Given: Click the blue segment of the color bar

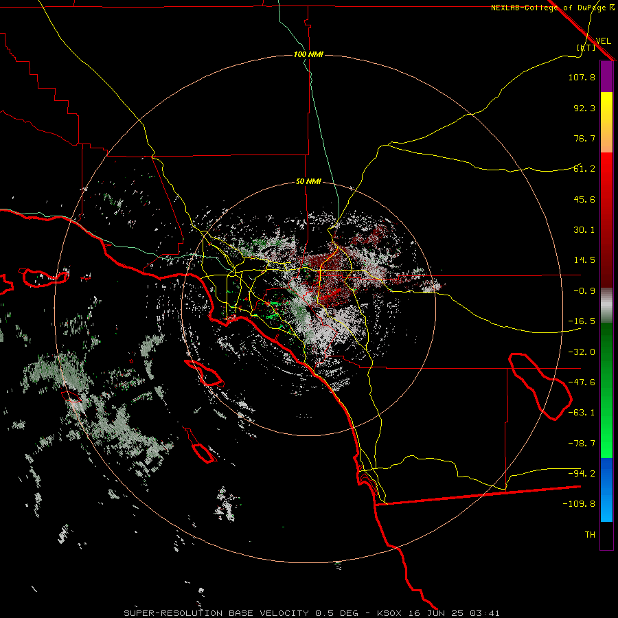Looking at the screenshot, I should pyautogui.click(x=606, y=490).
